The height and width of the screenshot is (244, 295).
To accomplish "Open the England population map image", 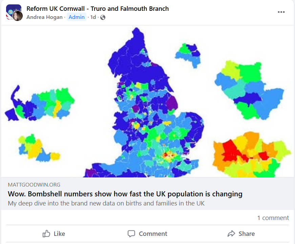I will click(x=148, y=101).
